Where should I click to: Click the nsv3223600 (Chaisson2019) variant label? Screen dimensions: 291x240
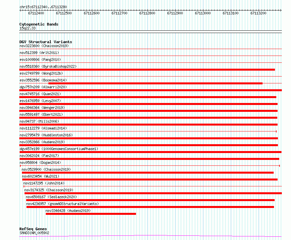click(44, 46)
